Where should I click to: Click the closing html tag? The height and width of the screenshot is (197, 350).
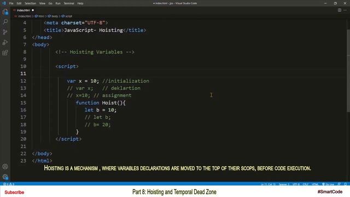pos(42,161)
